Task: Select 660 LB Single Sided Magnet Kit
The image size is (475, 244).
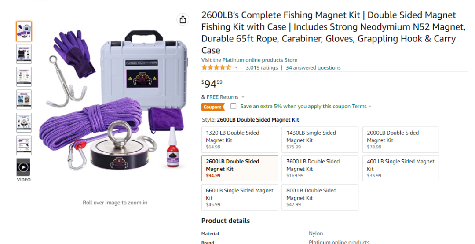Action: pyautogui.click(x=240, y=197)
